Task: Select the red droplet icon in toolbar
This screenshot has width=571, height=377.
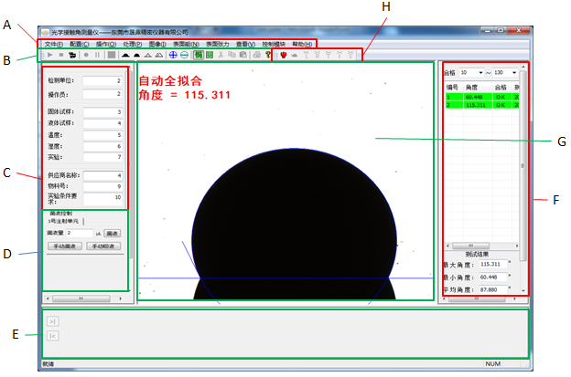Action: coord(282,55)
